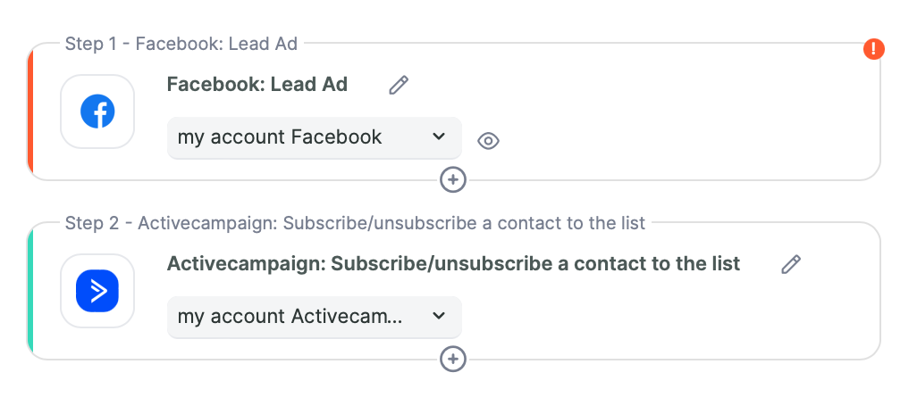Screen dimensions: 917x414
Task: Click the Facebook logo icon in Step 1
Action: click(97, 112)
